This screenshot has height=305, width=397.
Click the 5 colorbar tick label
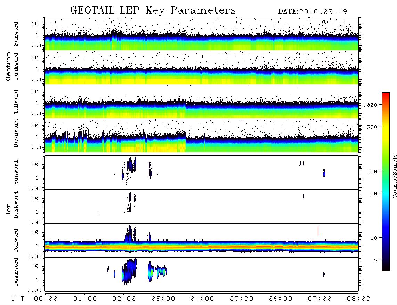pos(376,260)
